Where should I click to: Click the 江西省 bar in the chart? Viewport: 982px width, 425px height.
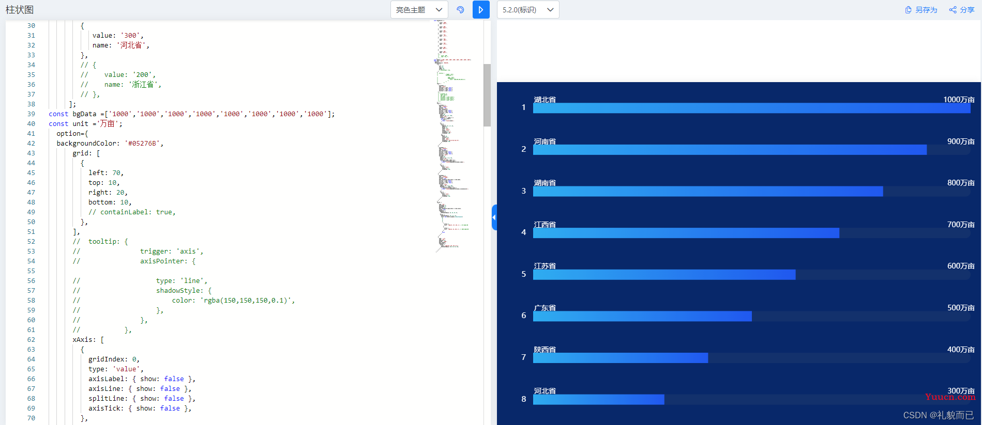(x=686, y=233)
